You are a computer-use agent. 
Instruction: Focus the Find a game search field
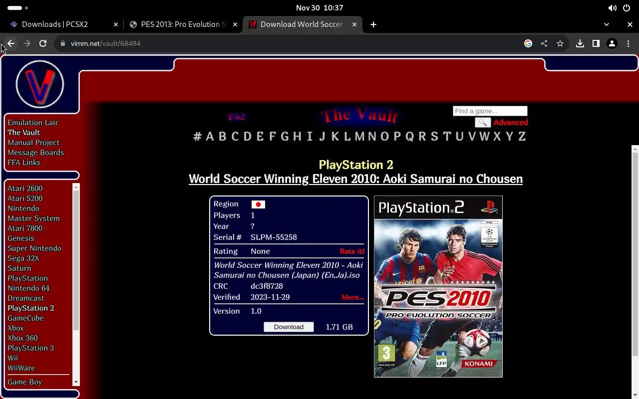point(490,111)
